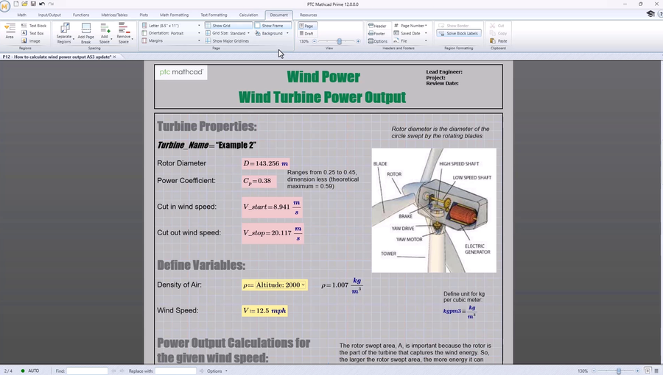Paste from the clipboard

(499, 41)
